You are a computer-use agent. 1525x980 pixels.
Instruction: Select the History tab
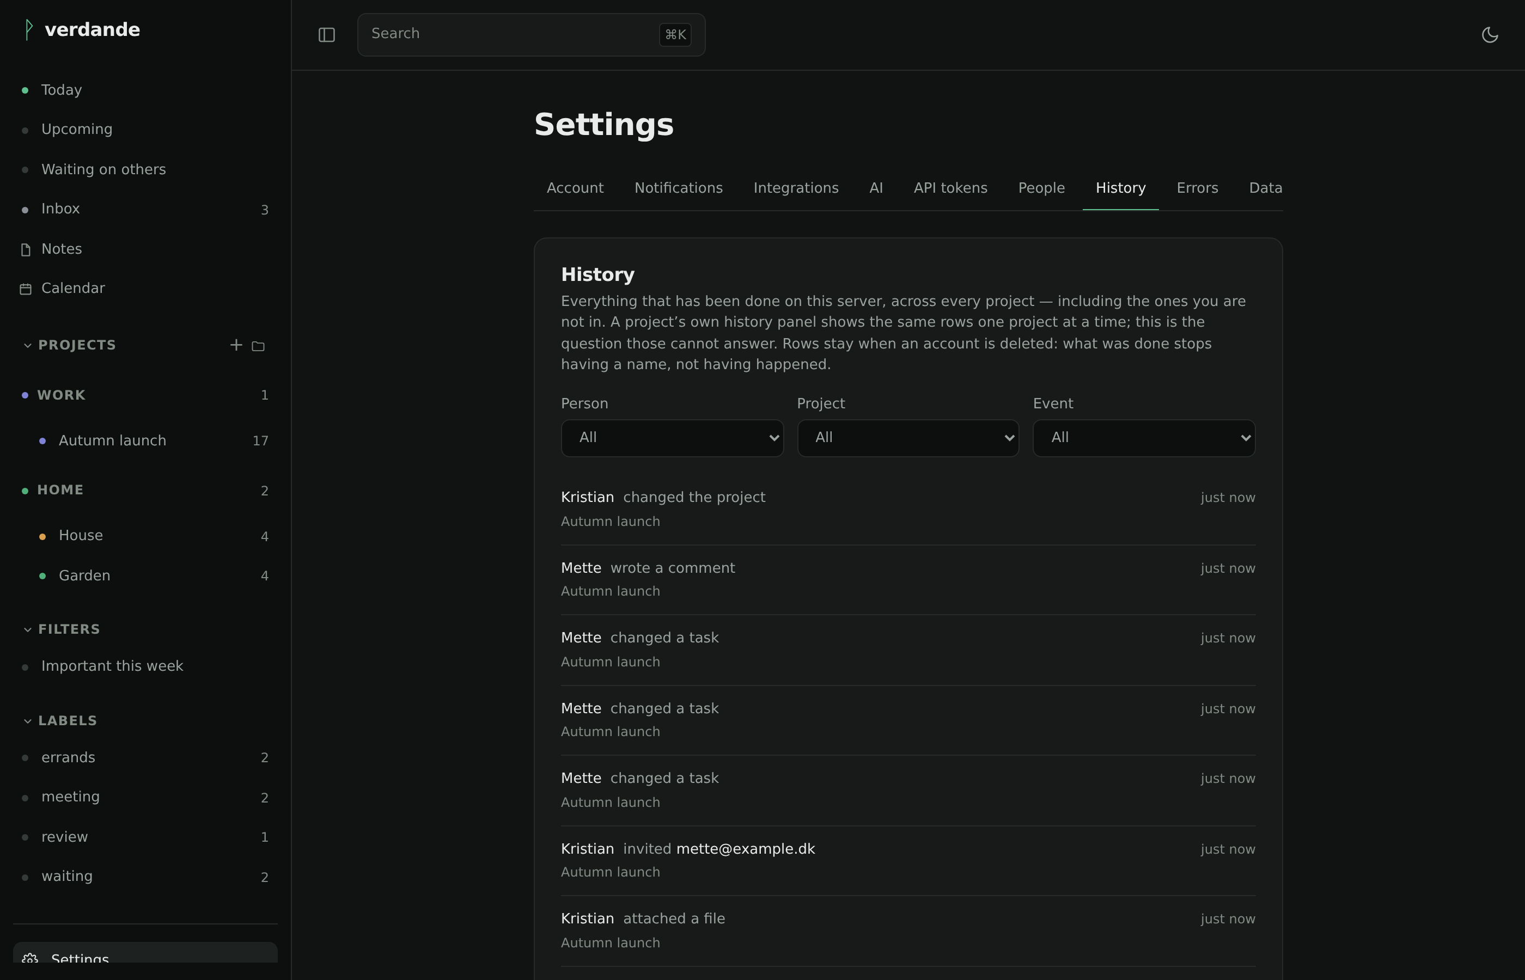point(1120,188)
